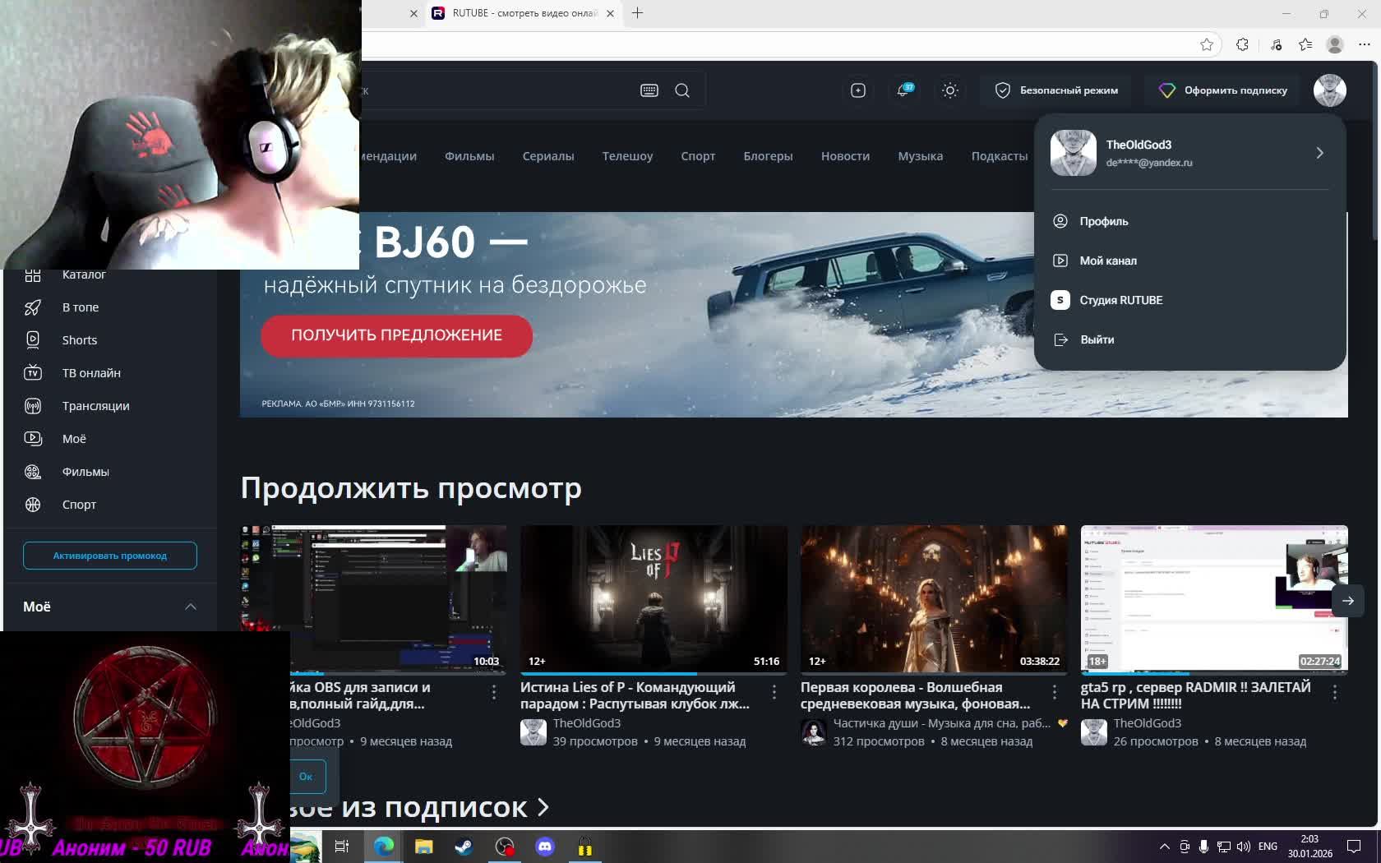Open options menu for Первая королева video

point(1055,693)
